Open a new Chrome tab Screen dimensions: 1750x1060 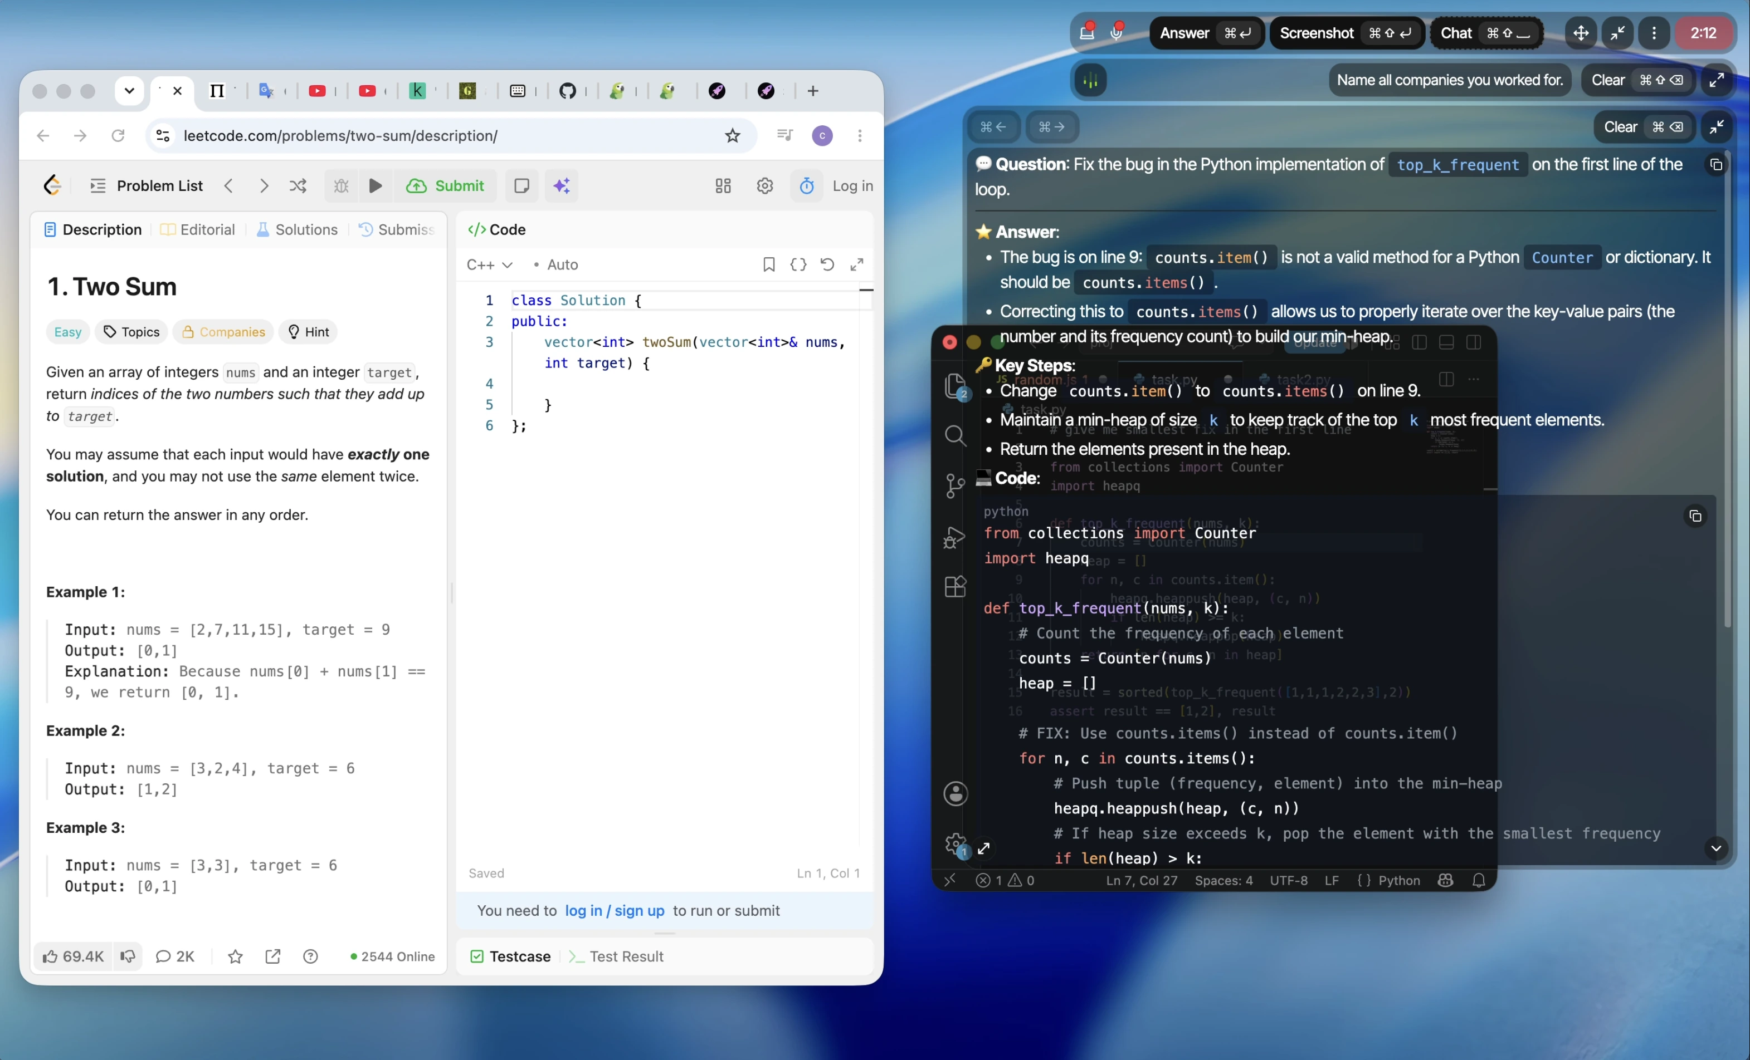coord(813,91)
